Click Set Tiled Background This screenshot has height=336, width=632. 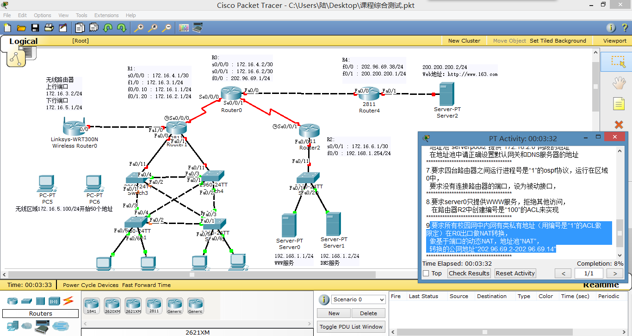[x=558, y=41]
